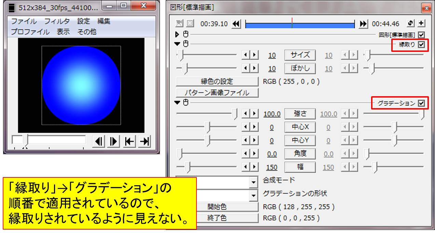Click the 開始色 color button
Screen dimensions: 435x233
pos(227,207)
